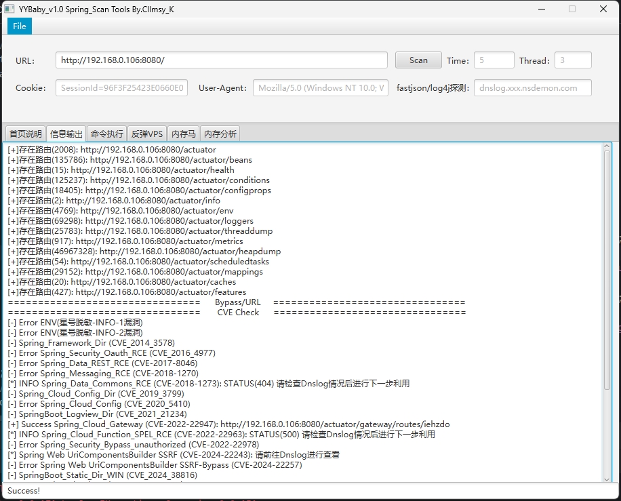Focus the Thread input field
The width and height of the screenshot is (621, 501).
pyautogui.click(x=573, y=60)
